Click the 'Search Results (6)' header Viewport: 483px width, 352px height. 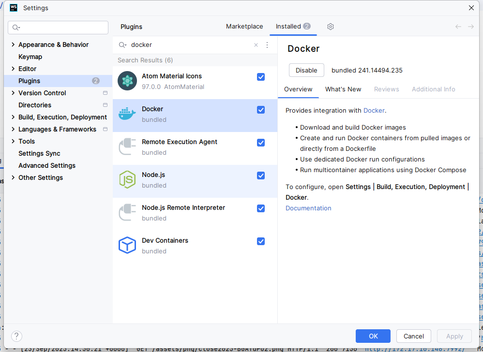click(145, 60)
